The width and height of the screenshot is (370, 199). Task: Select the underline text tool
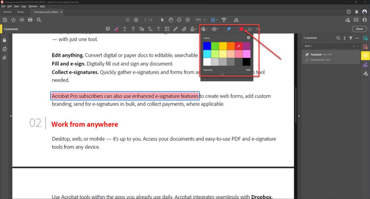(x=125, y=29)
